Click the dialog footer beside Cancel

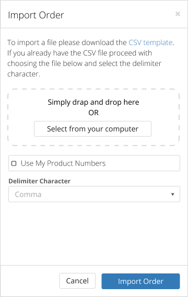[30, 281]
